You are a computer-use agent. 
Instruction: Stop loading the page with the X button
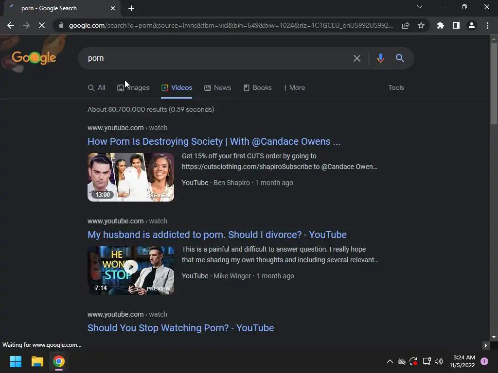[x=42, y=25]
